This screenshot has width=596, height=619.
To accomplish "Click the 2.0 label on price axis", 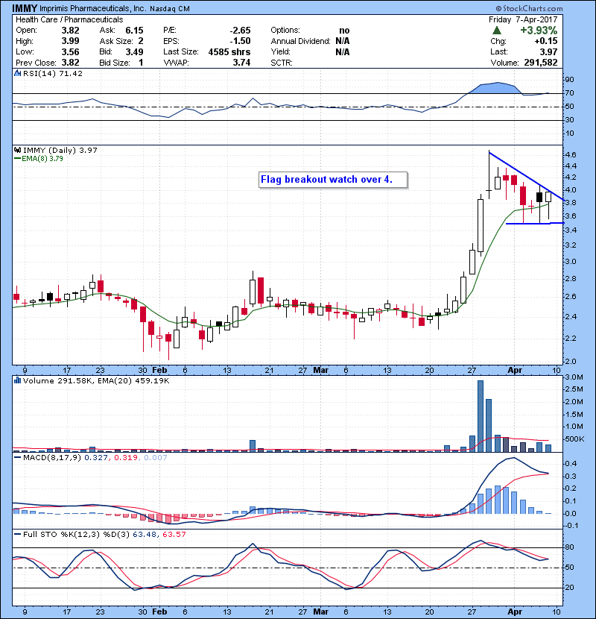I will [571, 361].
